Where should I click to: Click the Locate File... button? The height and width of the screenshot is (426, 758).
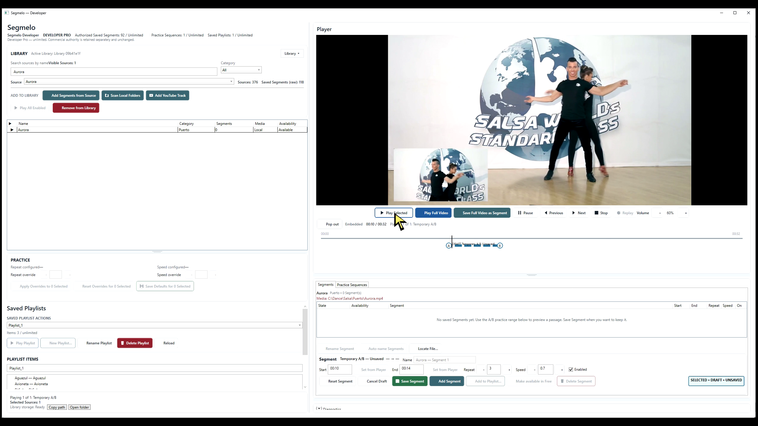(425, 348)
